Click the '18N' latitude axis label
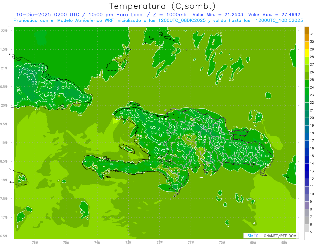319x246 pixels. click(x=4, y=180)
